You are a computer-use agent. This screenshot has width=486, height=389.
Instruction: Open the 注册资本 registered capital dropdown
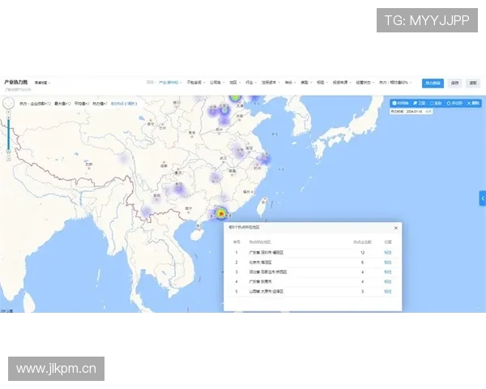pyautogui.click(x=270, y=83)
